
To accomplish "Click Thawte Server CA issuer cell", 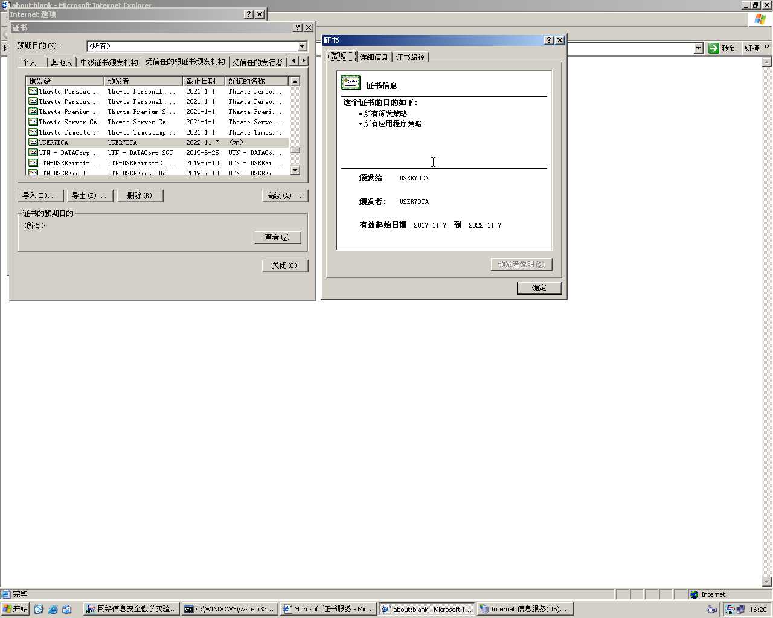I will (137, 122).
